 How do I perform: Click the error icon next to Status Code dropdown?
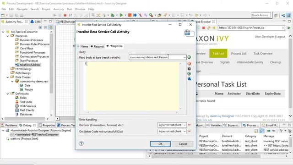[x=189, y=132]
